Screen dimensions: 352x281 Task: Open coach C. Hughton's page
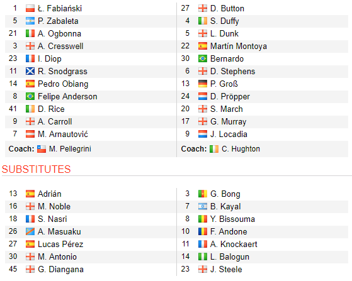241,149
